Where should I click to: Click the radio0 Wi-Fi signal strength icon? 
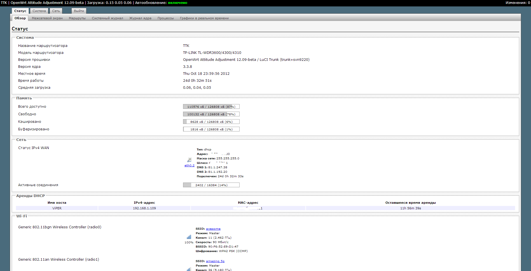(189, 237)
